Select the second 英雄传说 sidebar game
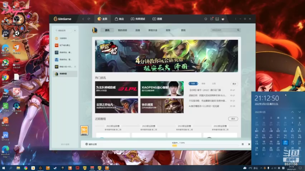Image resolution: width=305 pixels, height=171 pixels. click(65, 60)
